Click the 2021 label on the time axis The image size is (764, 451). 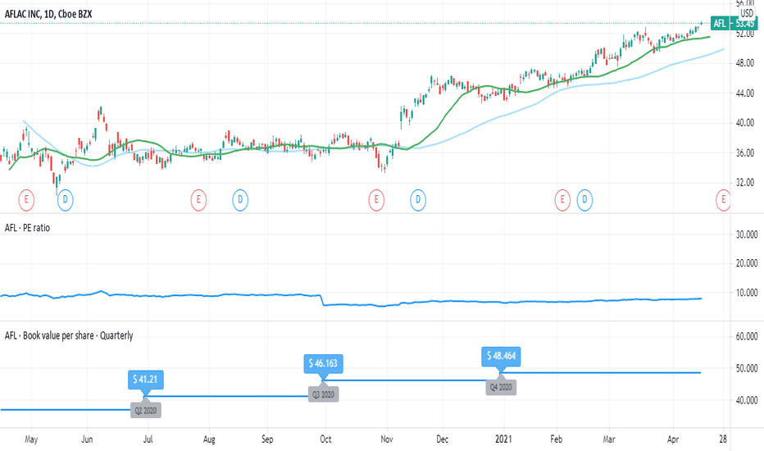[504, 440]
